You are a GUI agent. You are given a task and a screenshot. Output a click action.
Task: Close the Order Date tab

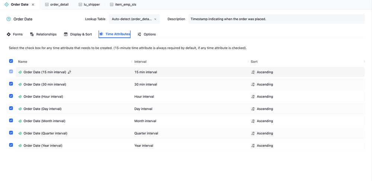[x=33, y=4]
